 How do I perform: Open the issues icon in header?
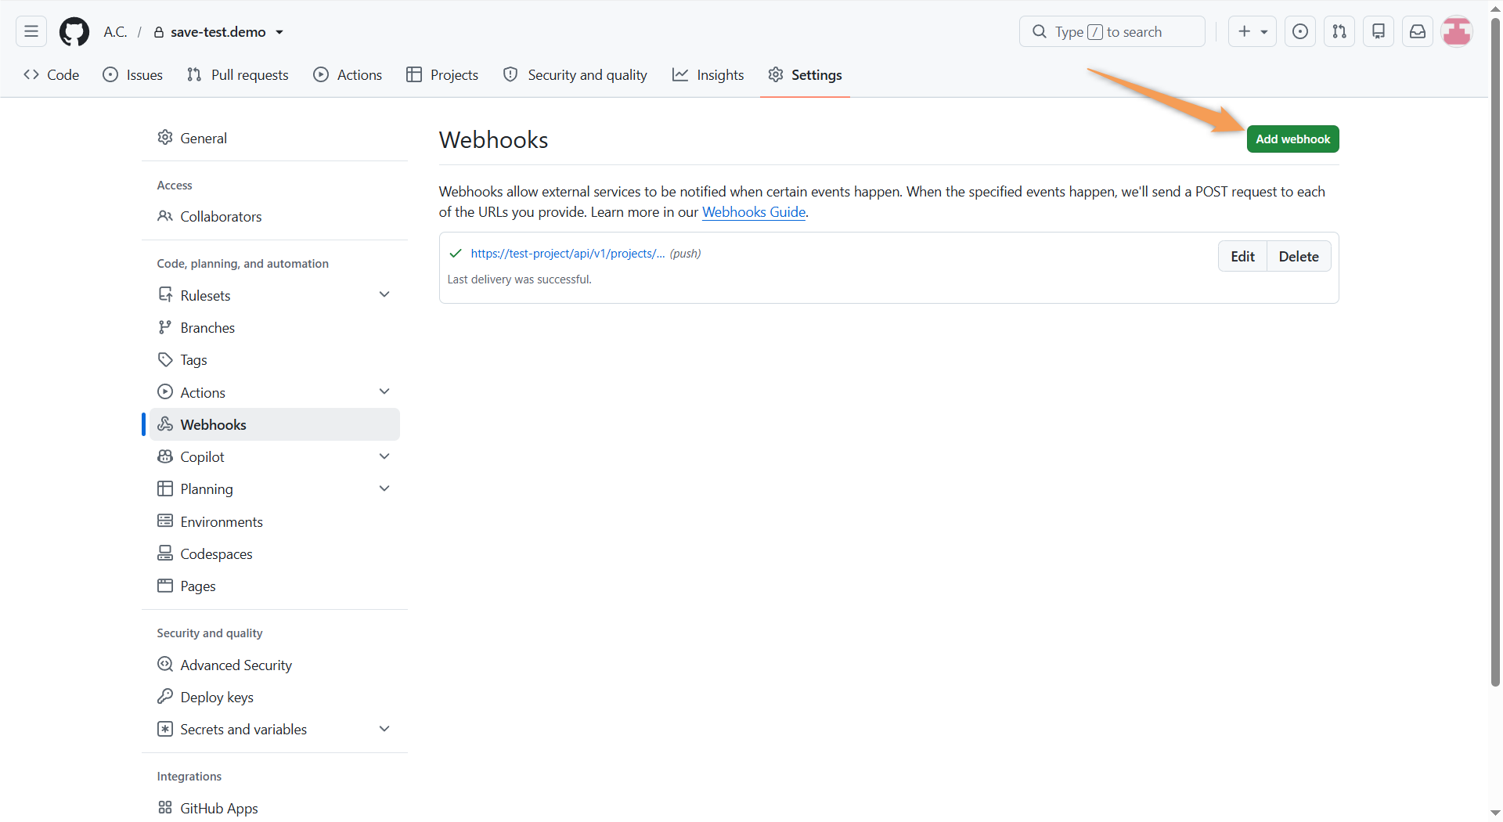(x=1299, y=31)
